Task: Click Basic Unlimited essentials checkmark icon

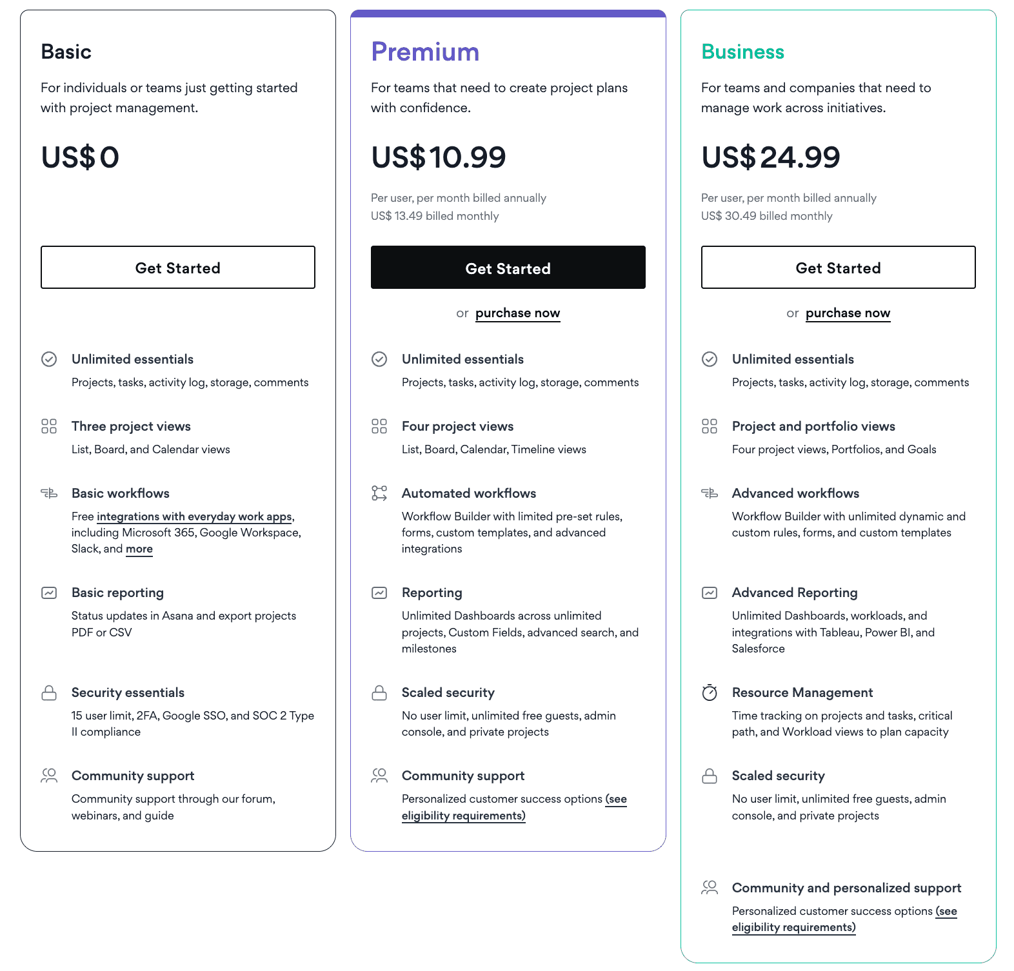Action: 49,359
